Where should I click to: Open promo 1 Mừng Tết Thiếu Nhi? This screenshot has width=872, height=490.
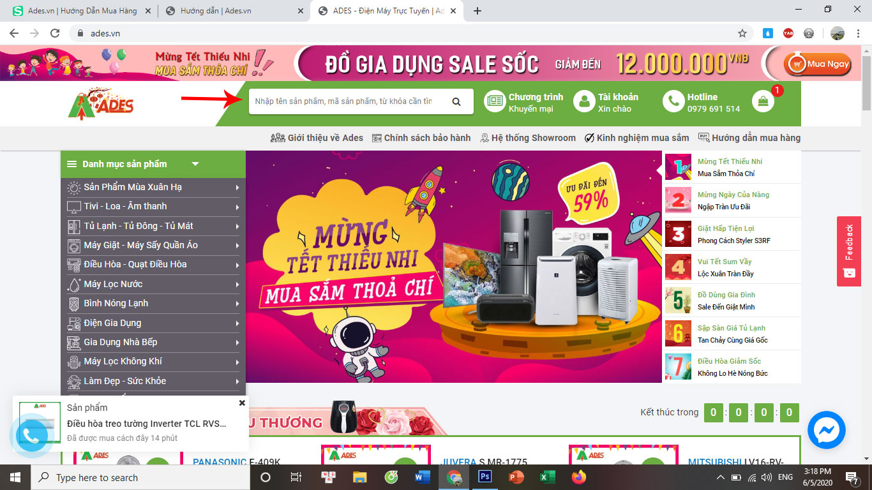[732, 167]
